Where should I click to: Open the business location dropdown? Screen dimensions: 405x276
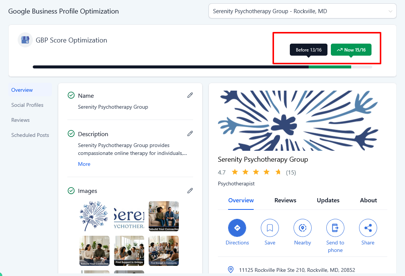pyautogui.click(x=303, y=11)
